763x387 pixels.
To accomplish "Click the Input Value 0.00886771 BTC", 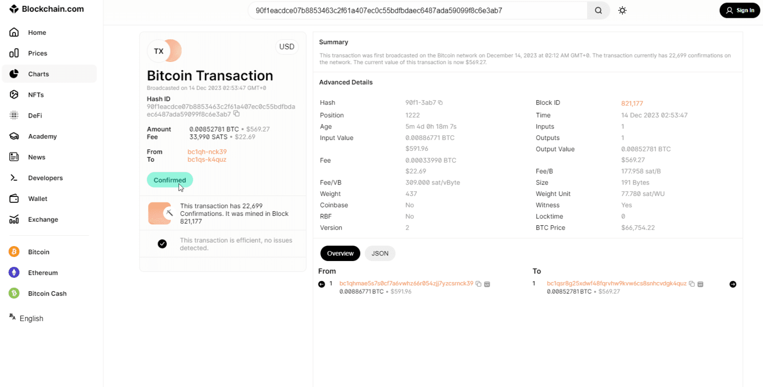I will click(430, 138).
